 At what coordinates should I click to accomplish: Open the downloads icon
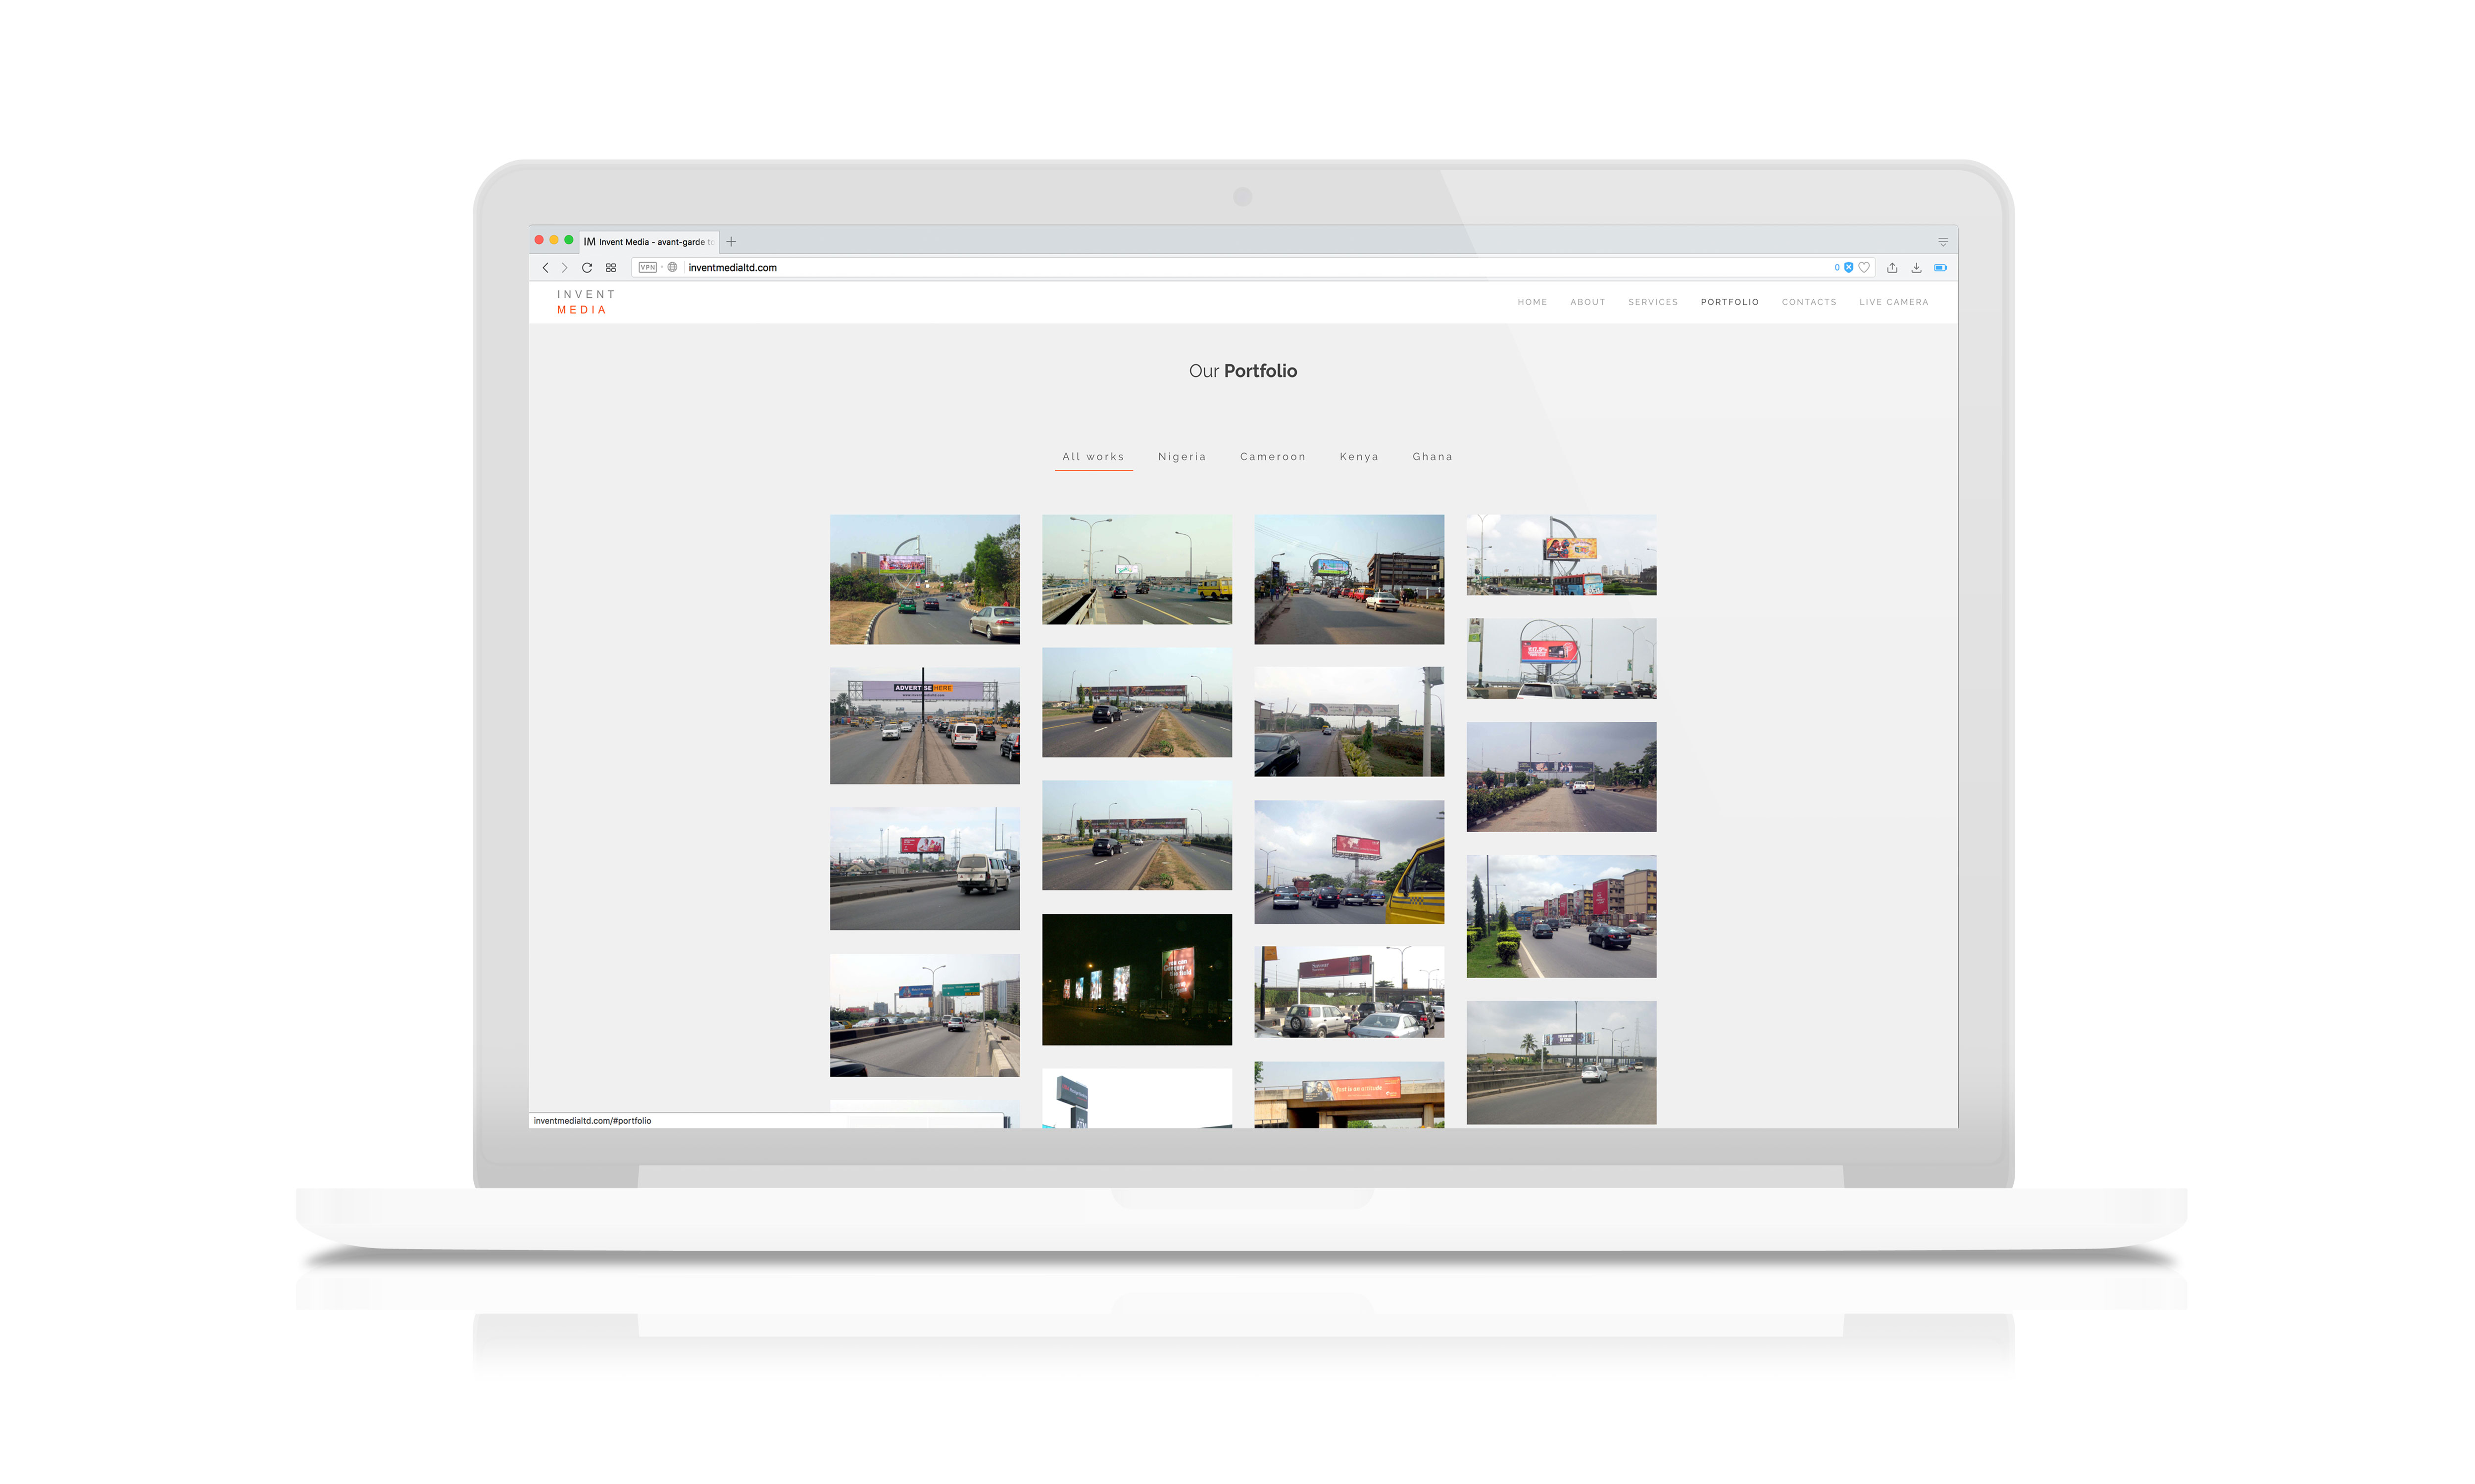(1916, 268)
